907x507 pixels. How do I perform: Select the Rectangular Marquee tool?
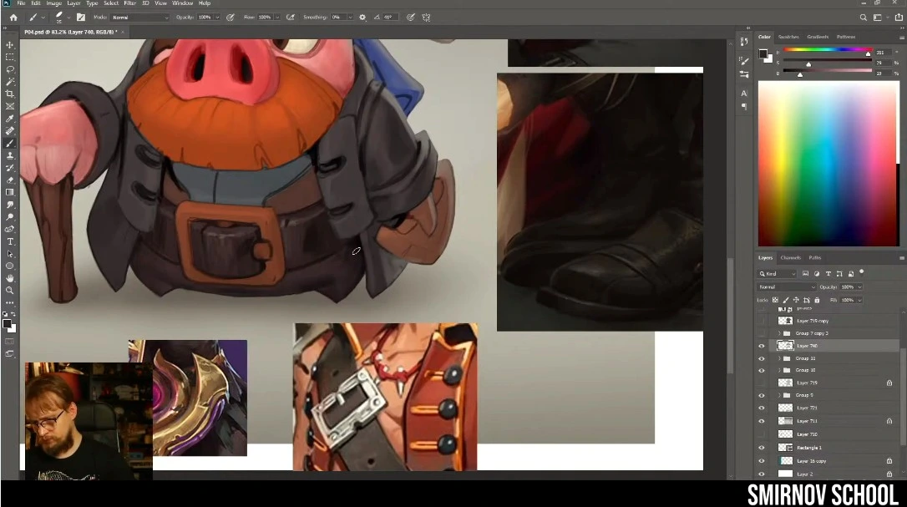pos(10,57)
